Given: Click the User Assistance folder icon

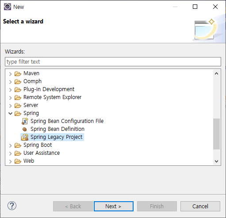Looking at the screenshot, I should pos(18,153).
